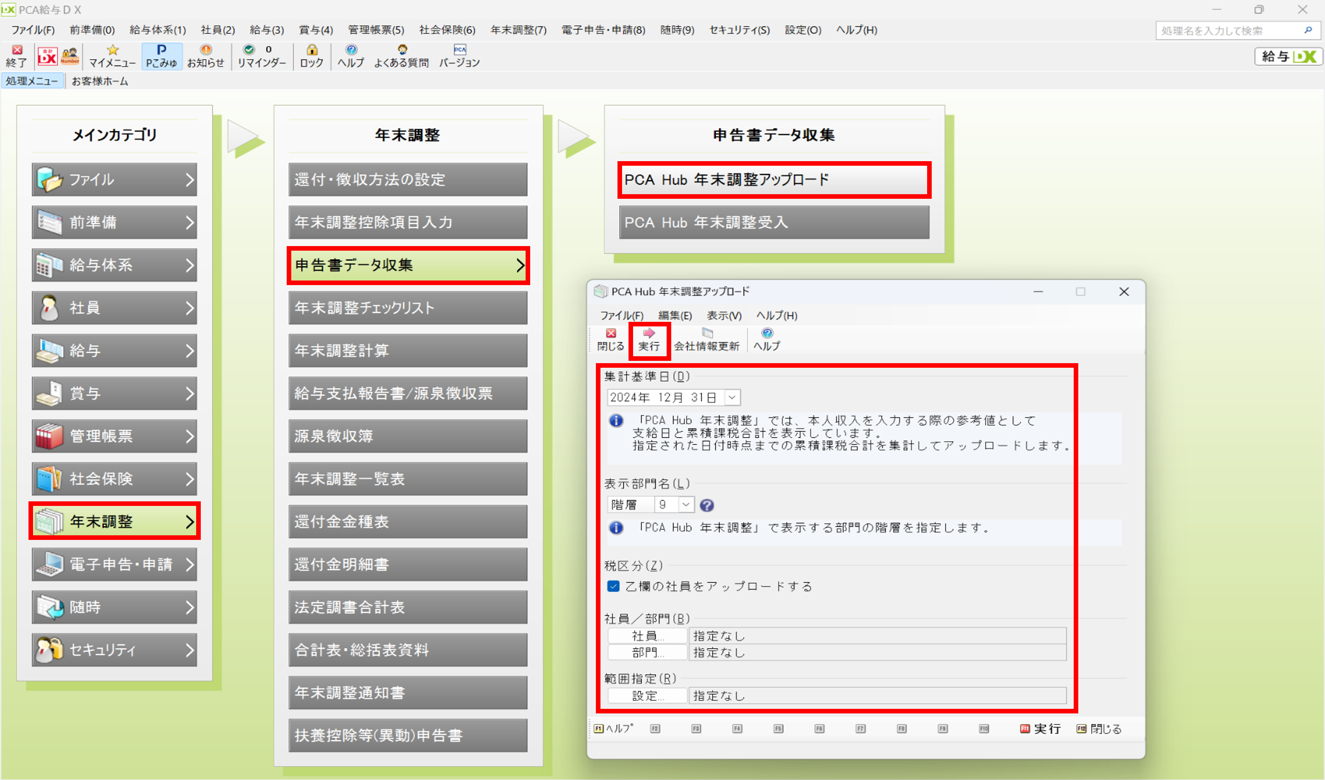Image resolution: width=1325 pixels, height=780 pixels.
Task: Open ファイル(F) menu in main menu bar
Action: tap(33, 30)
